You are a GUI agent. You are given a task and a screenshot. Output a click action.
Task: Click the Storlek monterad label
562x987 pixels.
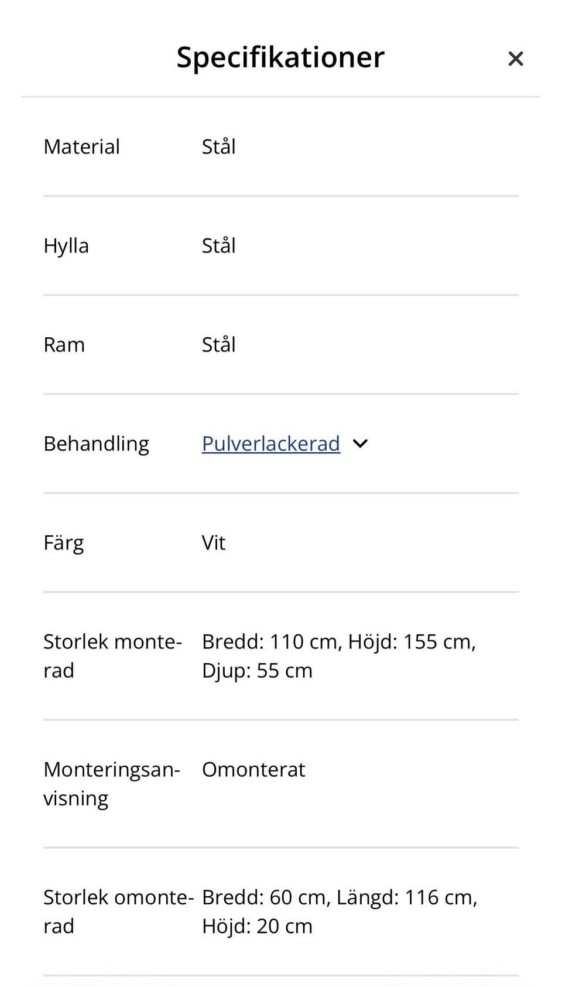coord(112,656)
